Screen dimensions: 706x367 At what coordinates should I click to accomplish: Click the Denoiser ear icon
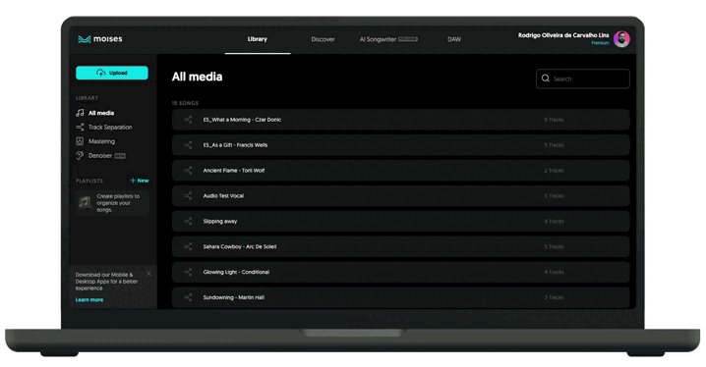[80, 156]
